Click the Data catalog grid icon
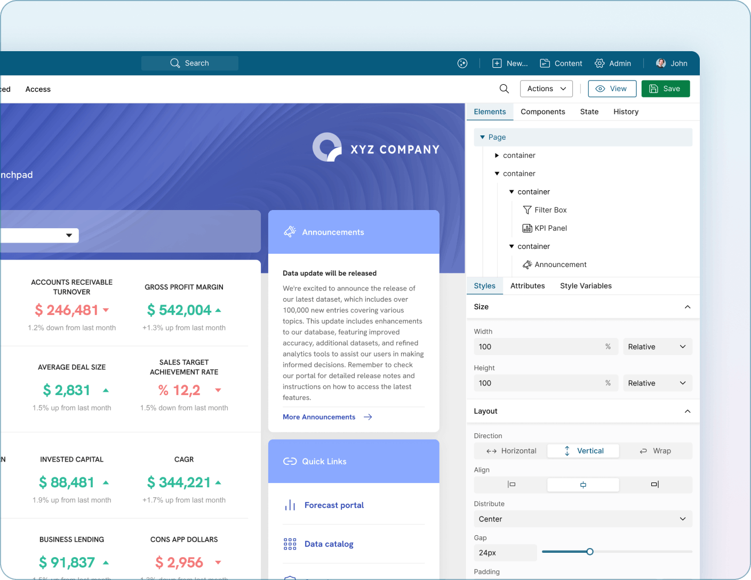This screenshot has height=580, width=751. tap(290, 543)
